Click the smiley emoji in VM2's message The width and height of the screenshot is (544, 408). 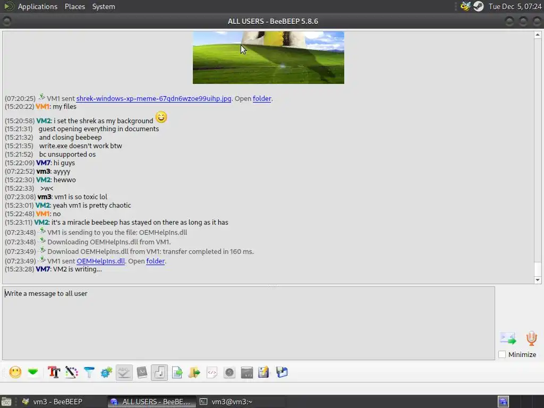pyautogui.click(x=161, y=117)
